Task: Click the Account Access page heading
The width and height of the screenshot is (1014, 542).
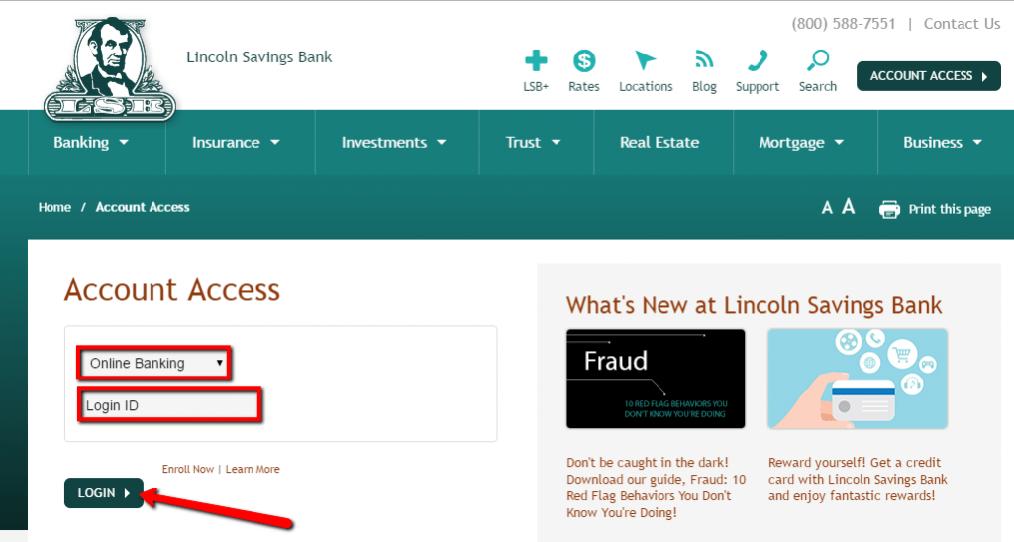Action: click(172, 289)
